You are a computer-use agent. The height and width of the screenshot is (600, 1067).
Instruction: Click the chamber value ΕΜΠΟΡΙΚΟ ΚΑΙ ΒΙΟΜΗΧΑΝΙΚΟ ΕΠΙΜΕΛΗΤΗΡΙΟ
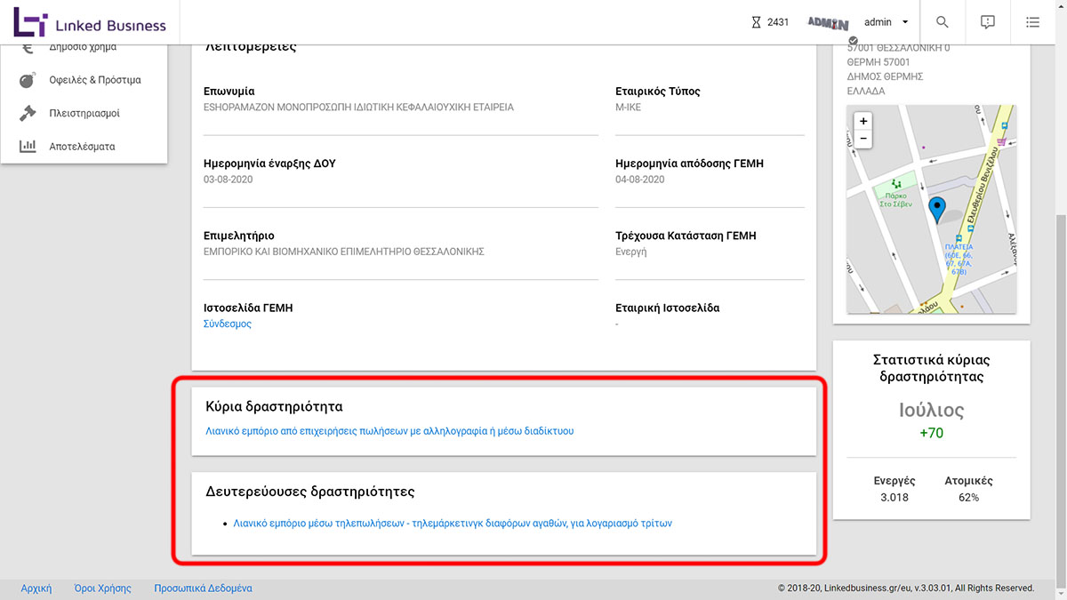pos(343,252)
